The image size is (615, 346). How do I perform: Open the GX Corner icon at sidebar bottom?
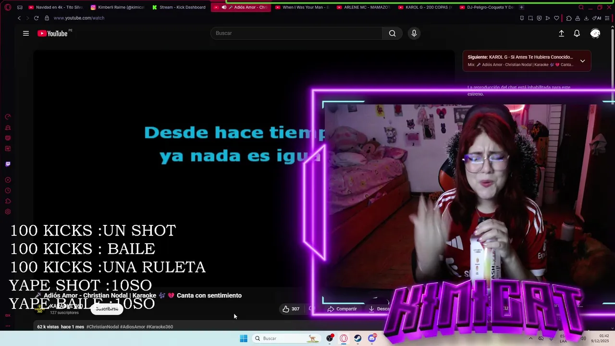click(x=8, y=315)
